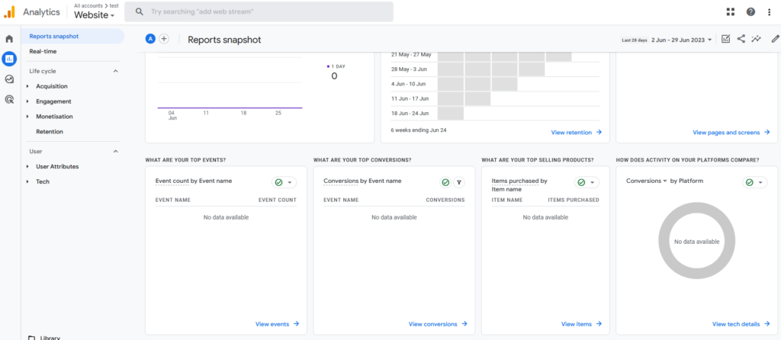The height and width of the screenshot is (340, 781).
Task: Click the pencil Customize report icon
Action: (774, 39)
